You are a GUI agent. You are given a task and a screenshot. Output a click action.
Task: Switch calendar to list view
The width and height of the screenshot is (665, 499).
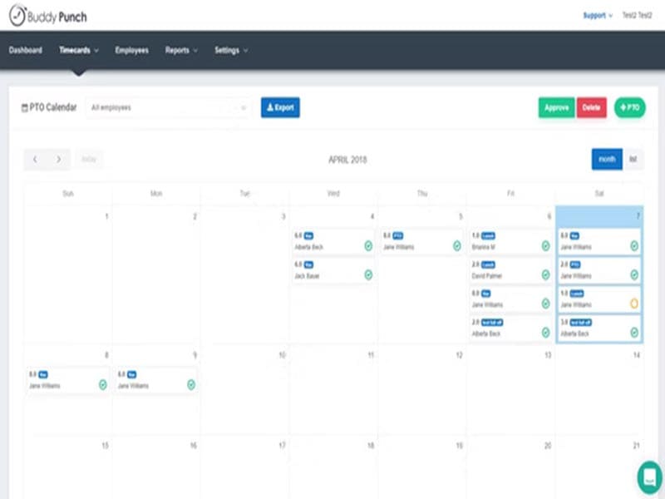(633, 159)
